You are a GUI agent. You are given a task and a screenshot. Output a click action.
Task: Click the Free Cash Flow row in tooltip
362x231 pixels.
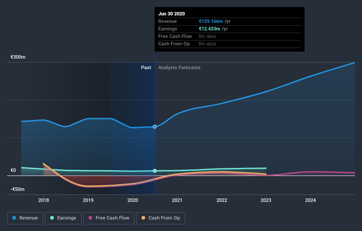point(229,37)
